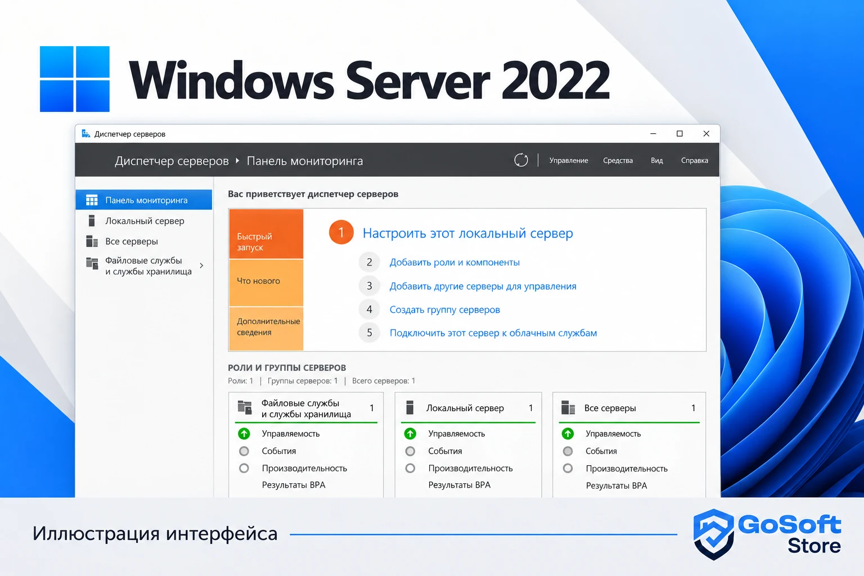864x576 pixels.
Task: Click green manageability arrow in Файловые службы tile
Action: pos(244,434)
